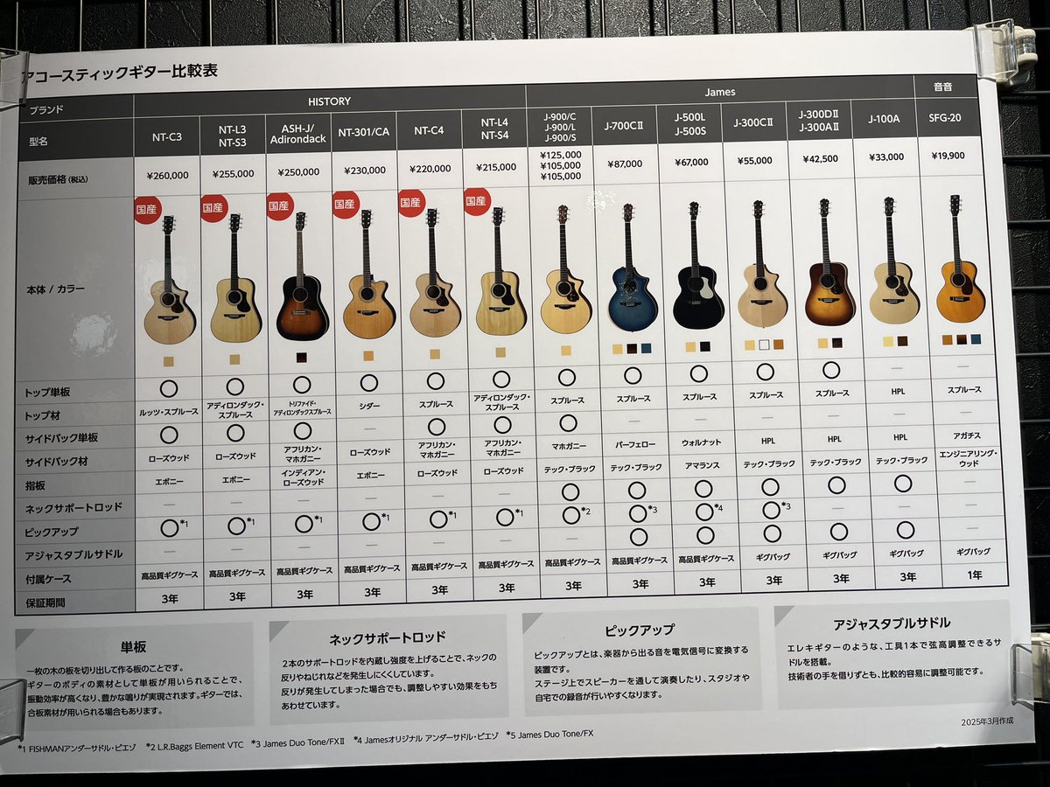Click the price ¥260,000
This screenshot has width=1050, height=787.
[x=166, y=175]
